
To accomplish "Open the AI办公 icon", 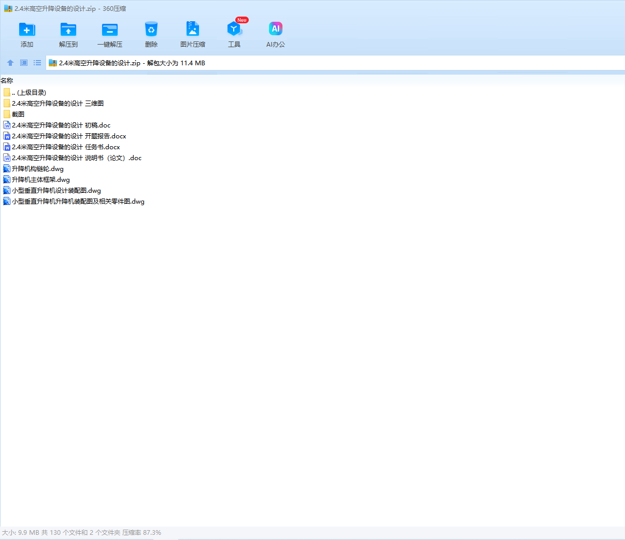I will click(276, 29).
